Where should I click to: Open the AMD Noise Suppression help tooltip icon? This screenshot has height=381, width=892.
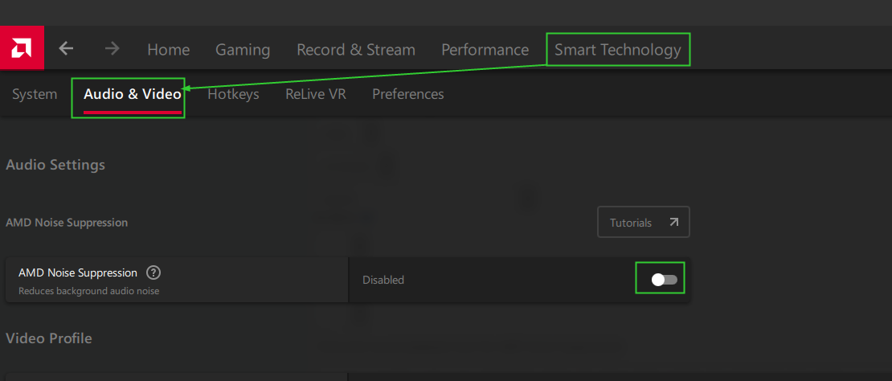point(153,272)
